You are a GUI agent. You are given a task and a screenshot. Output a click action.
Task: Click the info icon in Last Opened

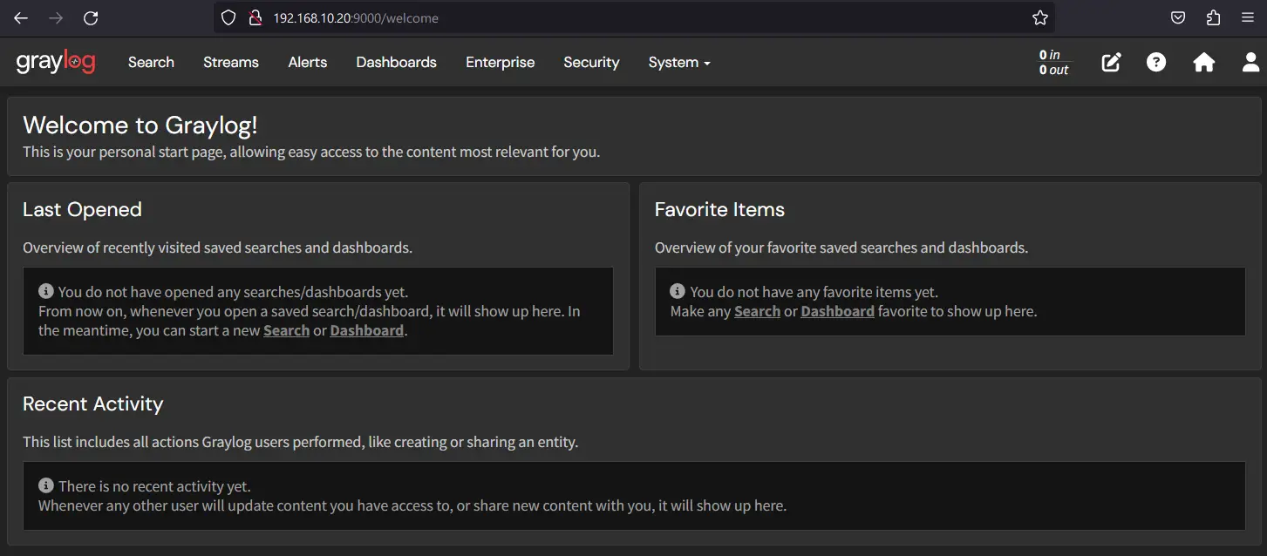(x=46, y=291)
